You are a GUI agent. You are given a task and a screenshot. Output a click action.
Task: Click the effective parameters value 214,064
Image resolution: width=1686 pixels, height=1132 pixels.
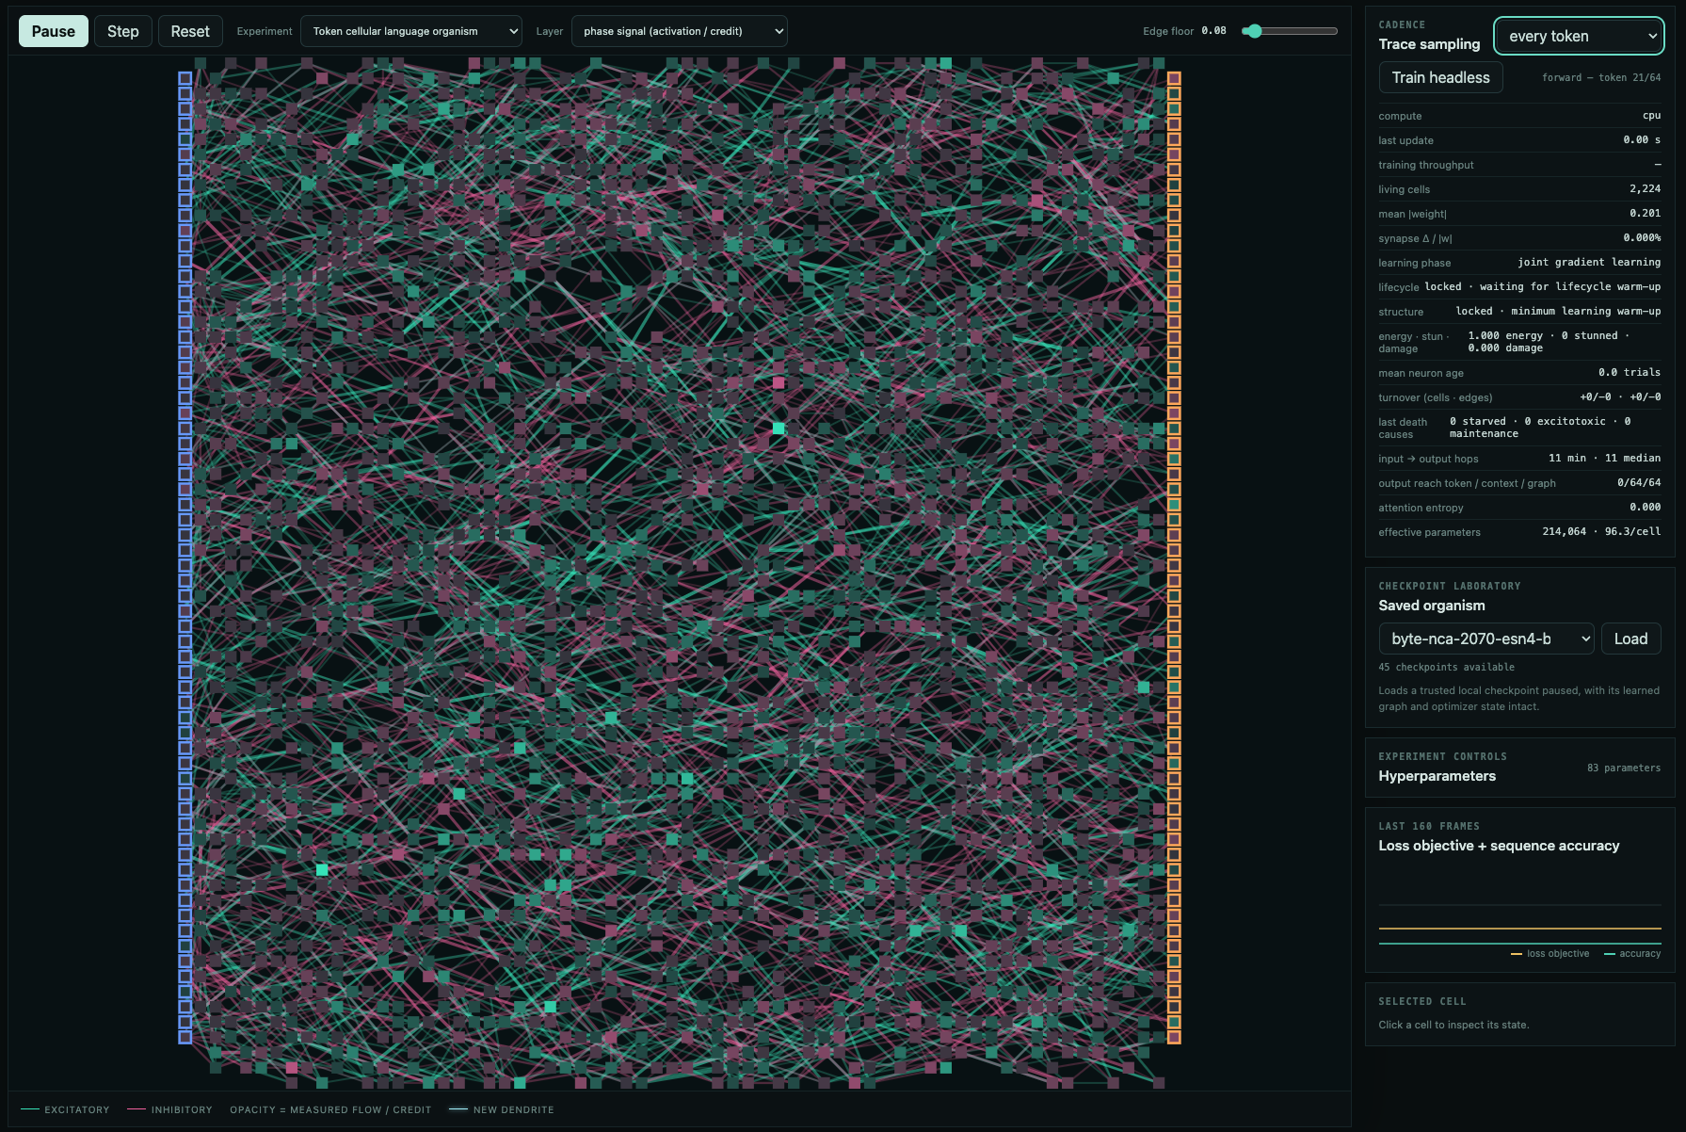pos(1601,532)
